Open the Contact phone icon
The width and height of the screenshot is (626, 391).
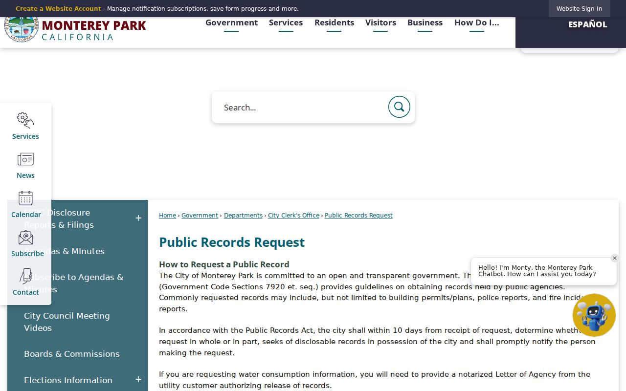(x=25, y=276)
